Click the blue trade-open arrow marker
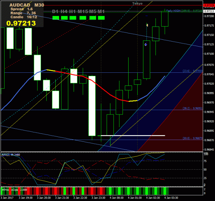The image size is (215, 201). pos(146,45)
